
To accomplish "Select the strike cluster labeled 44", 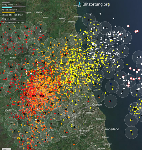I will coord(63,73).
